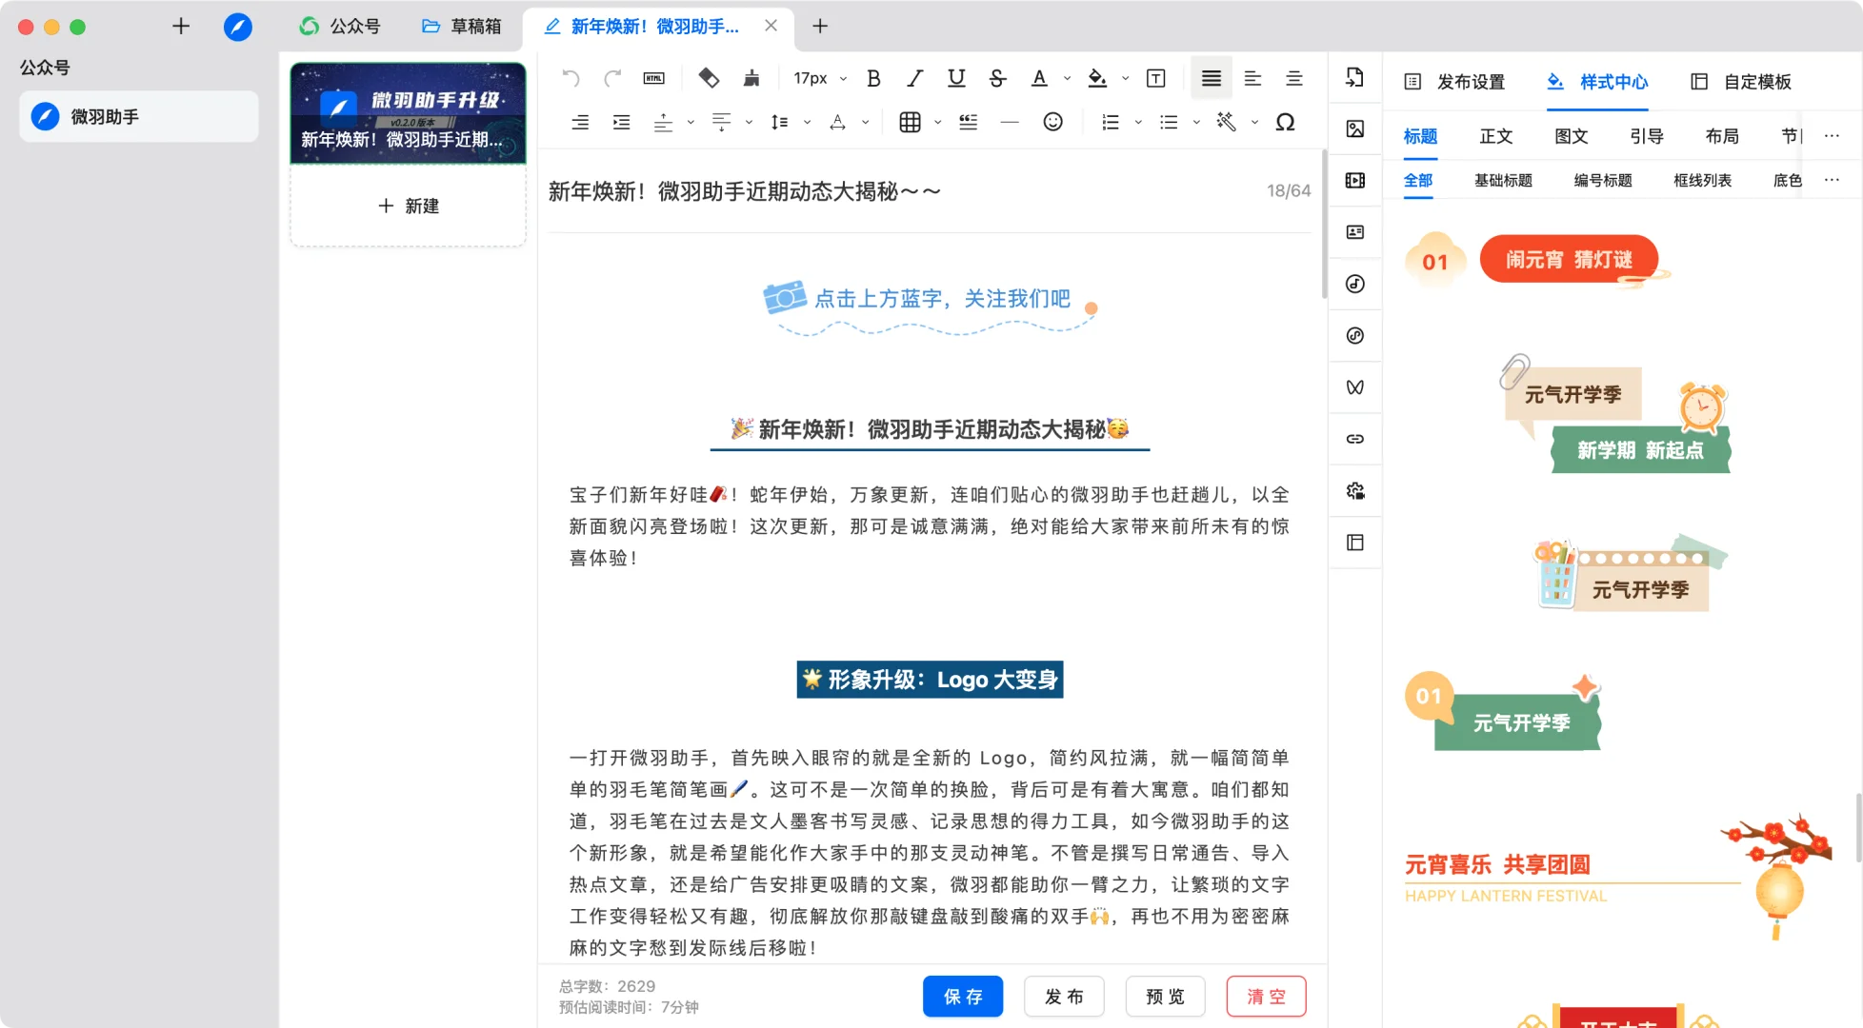Open the 正文 style category

tap(1495, 135)
